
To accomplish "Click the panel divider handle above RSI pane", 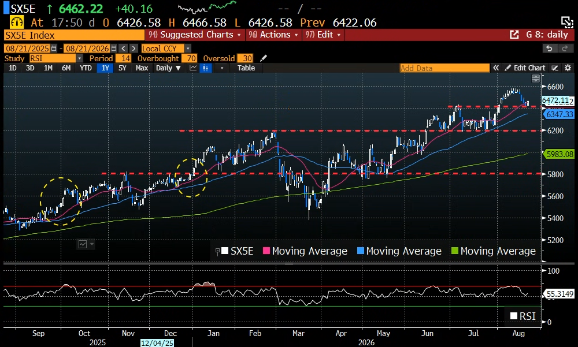I will click(x=289, y=263).
